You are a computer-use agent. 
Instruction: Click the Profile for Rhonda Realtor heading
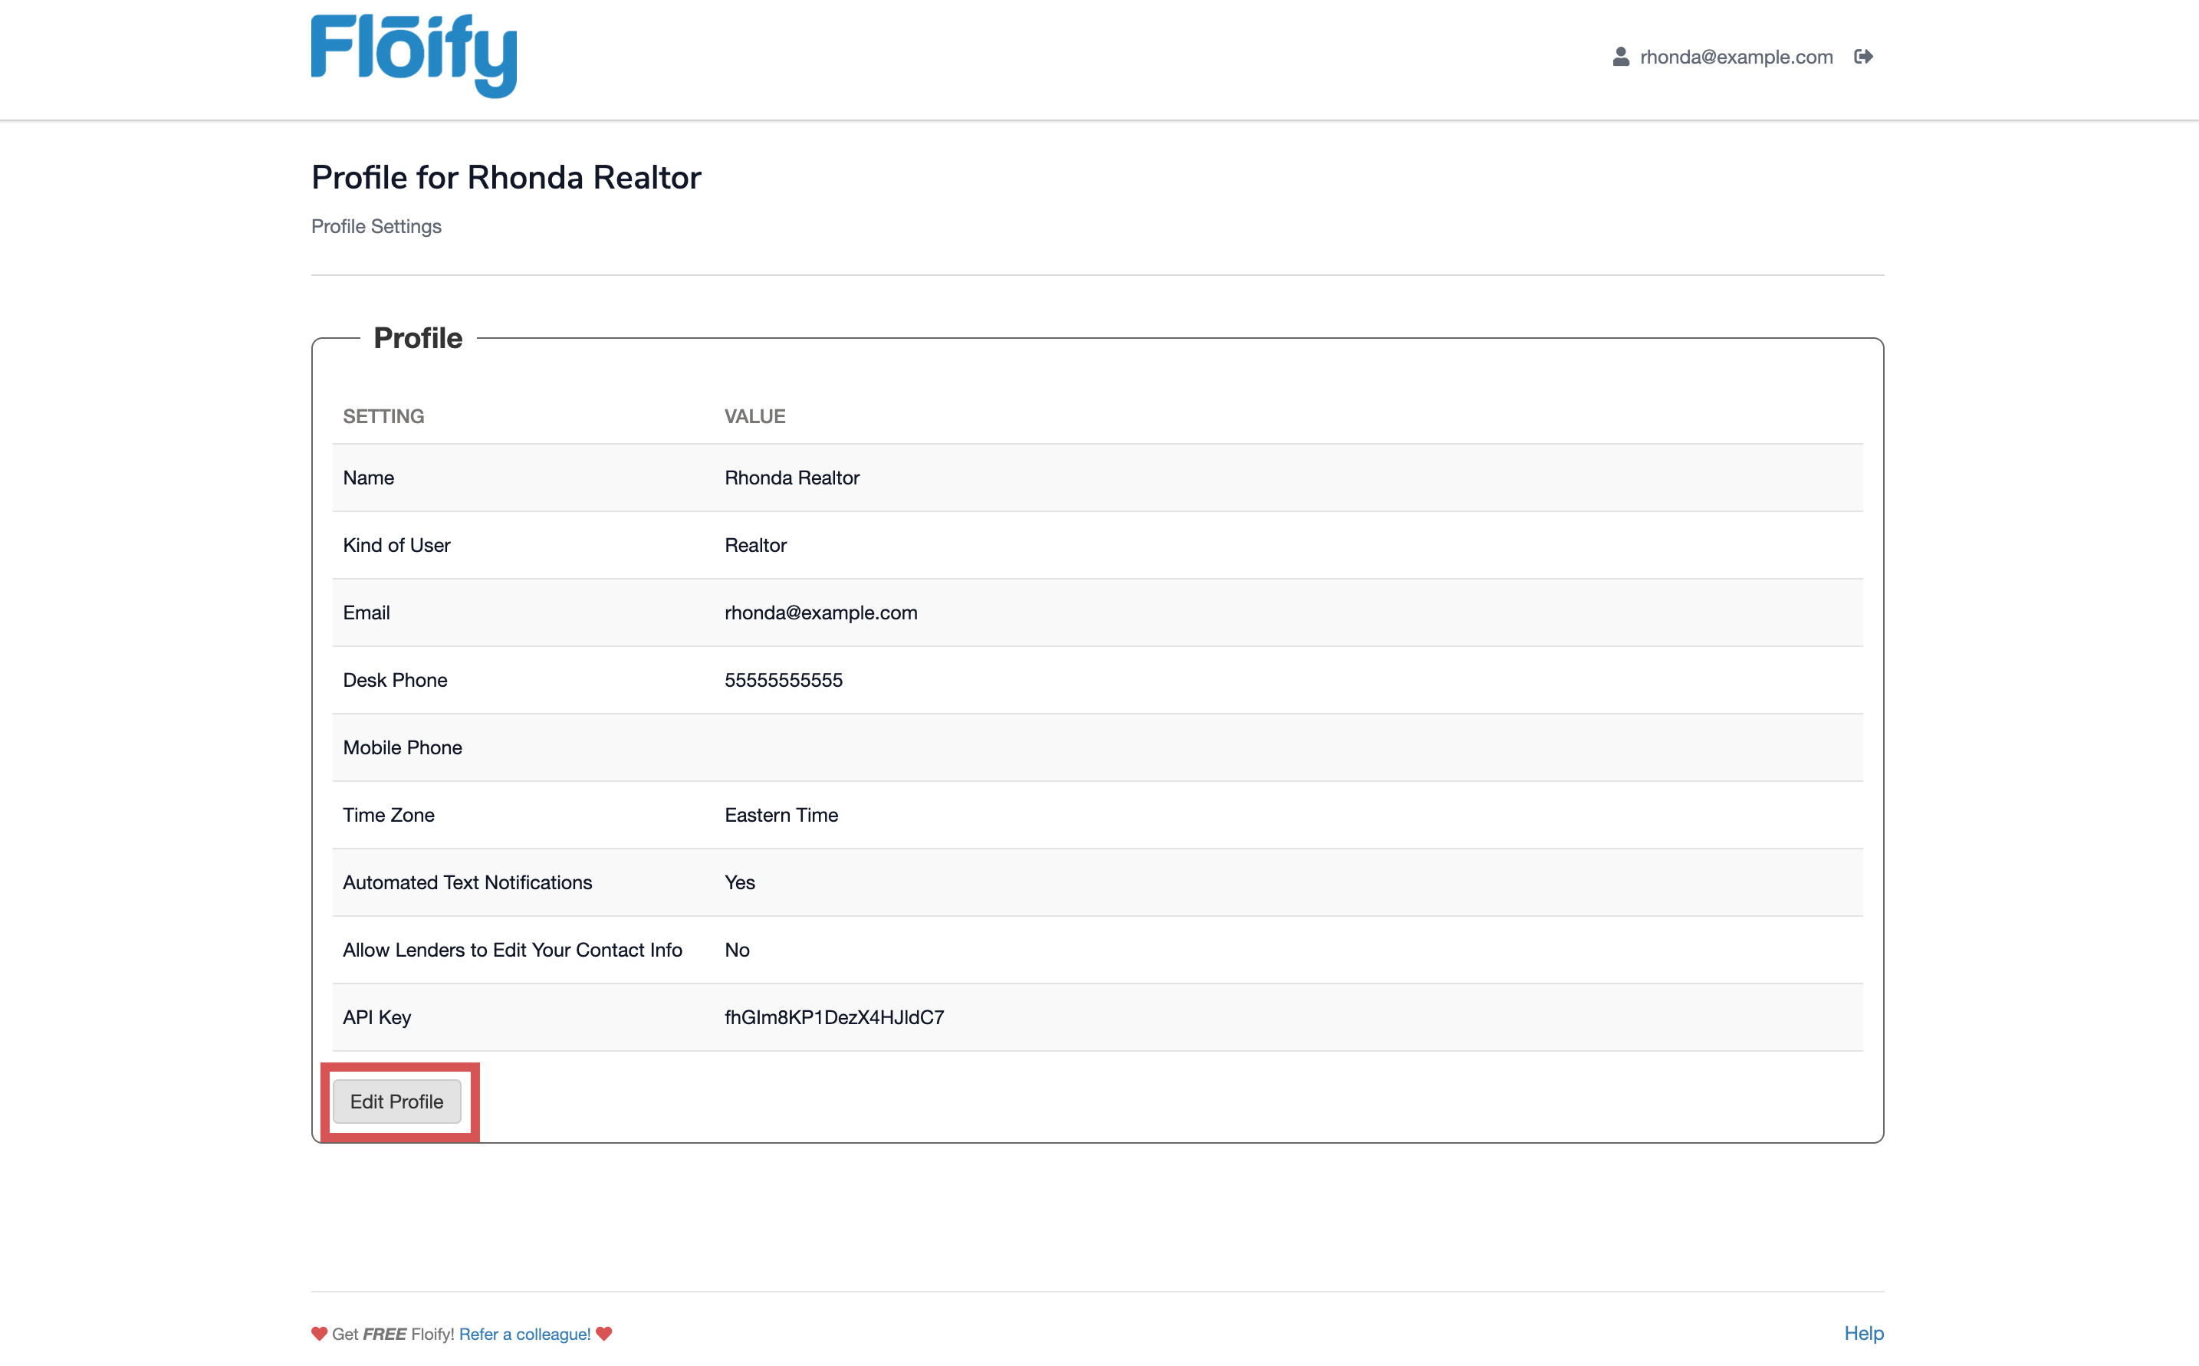[x=506, y=177]
